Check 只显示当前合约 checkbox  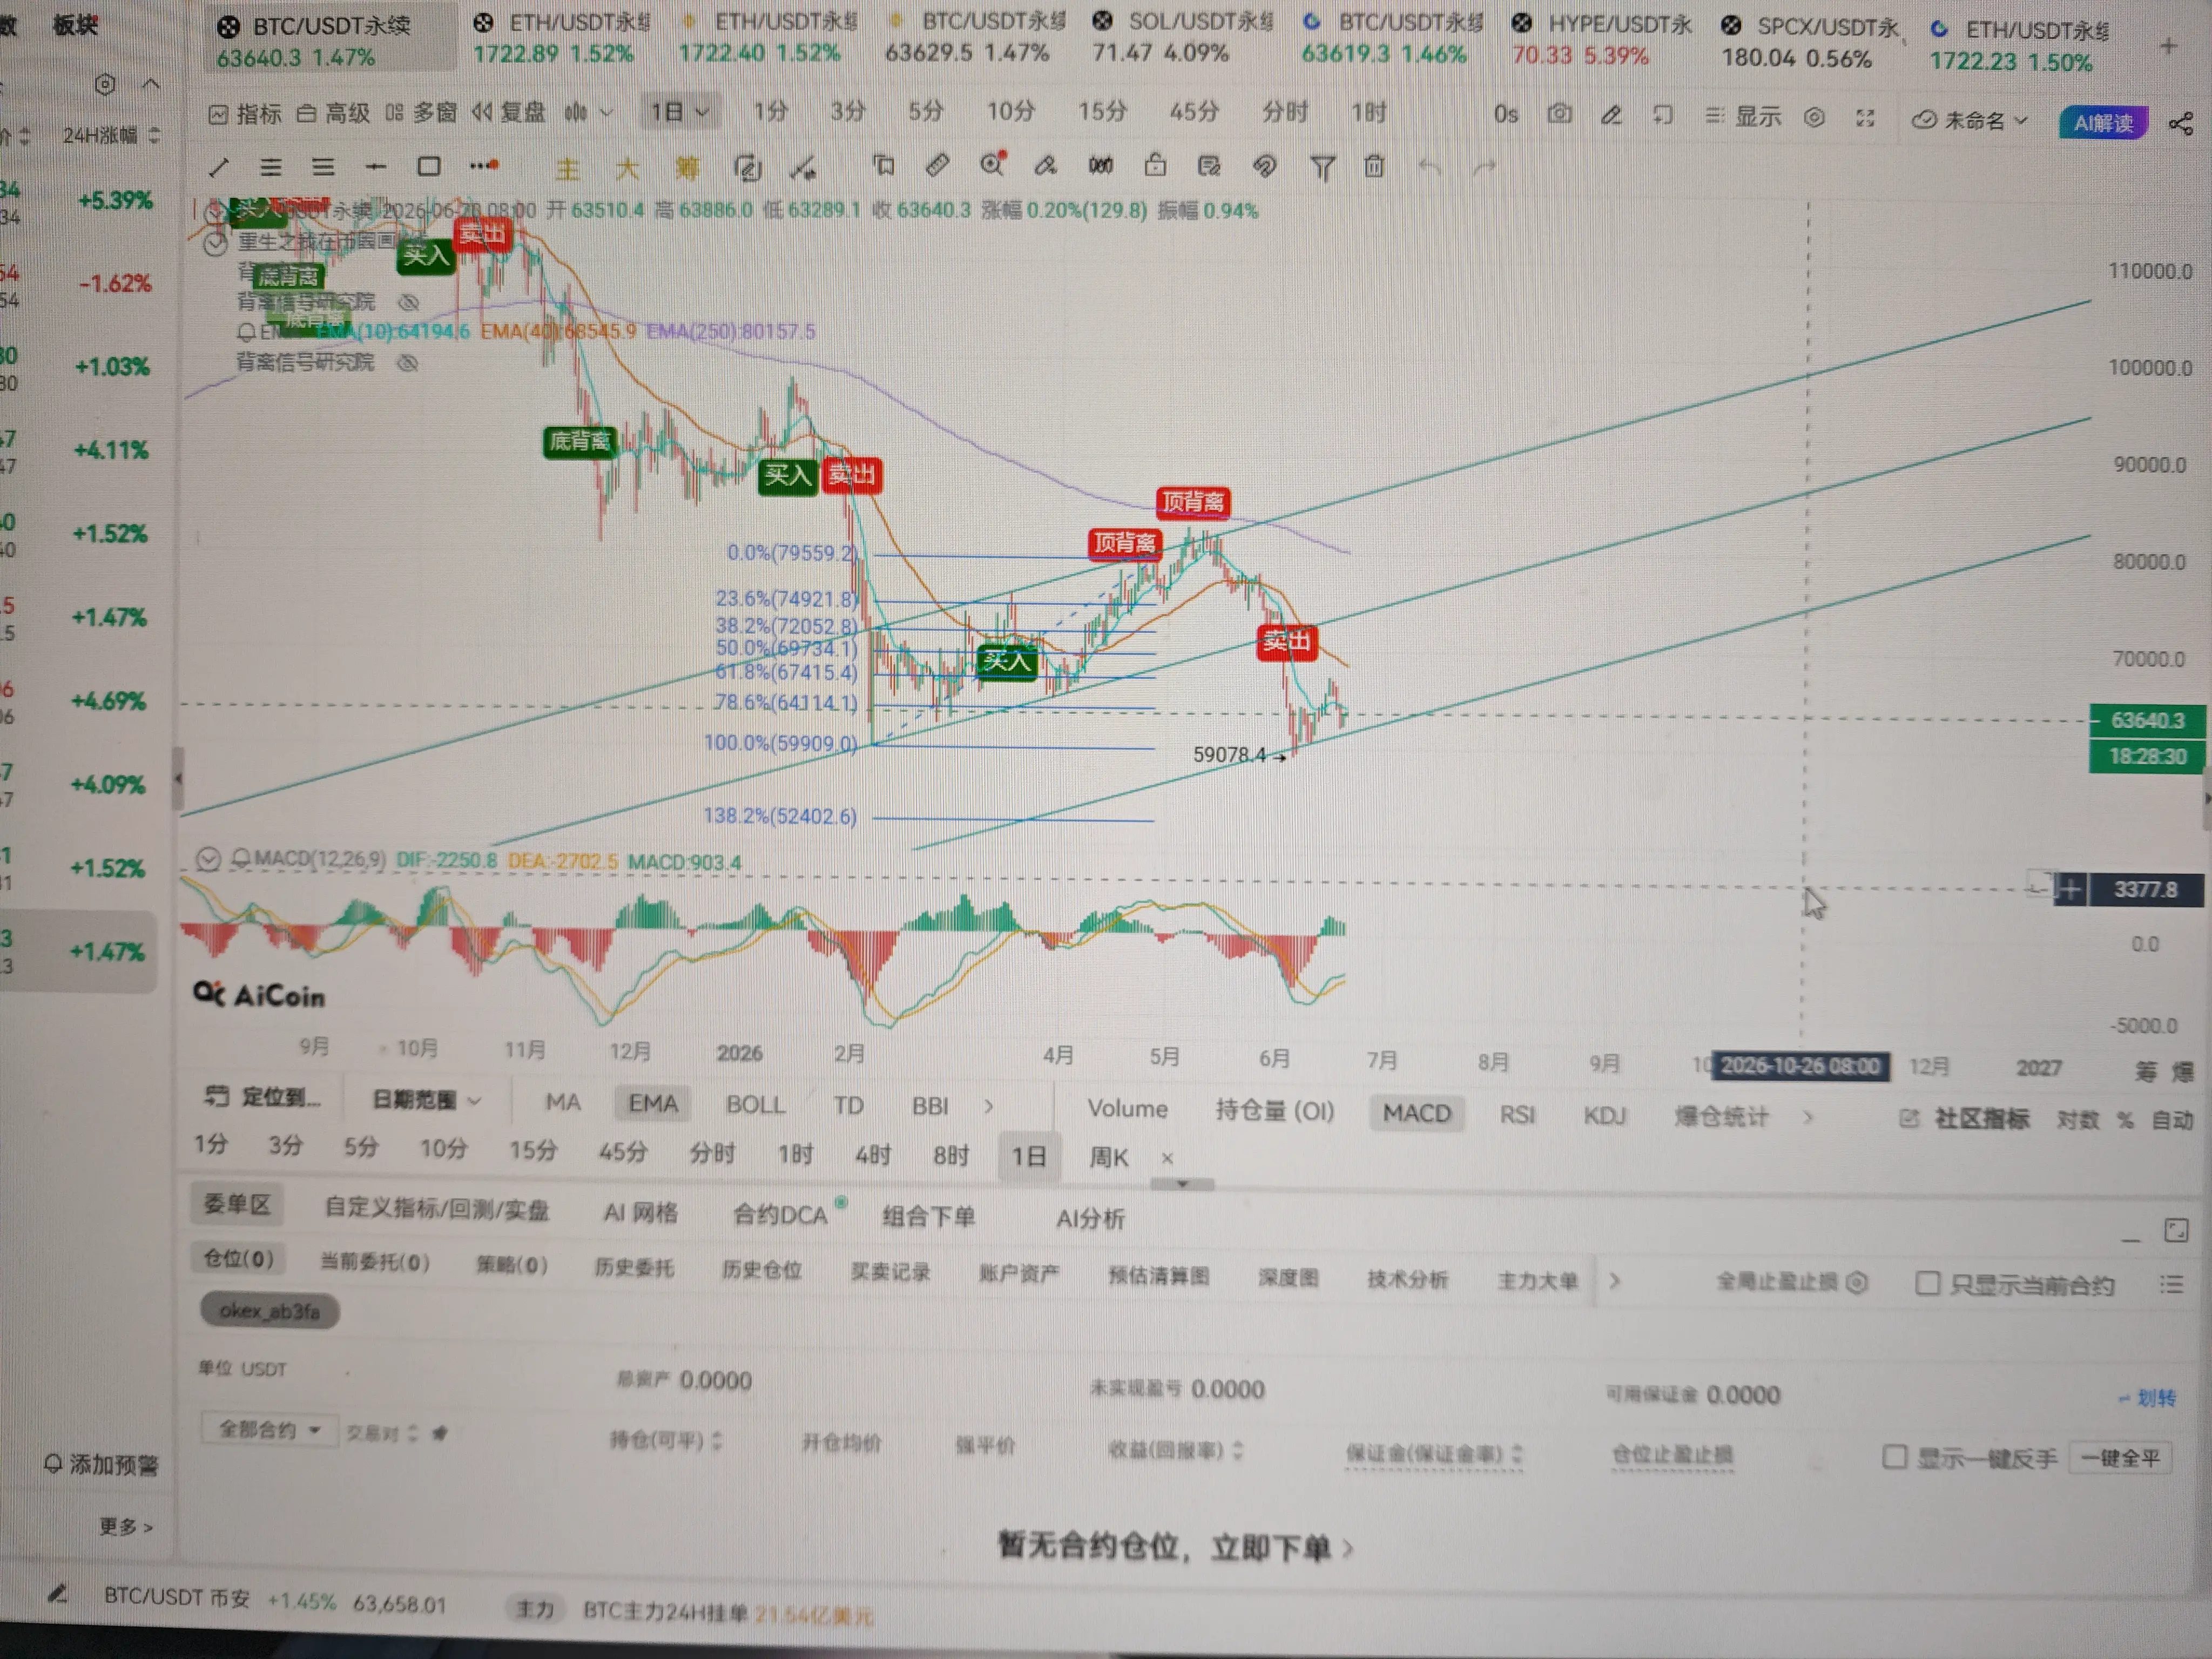(1927, 1283)
